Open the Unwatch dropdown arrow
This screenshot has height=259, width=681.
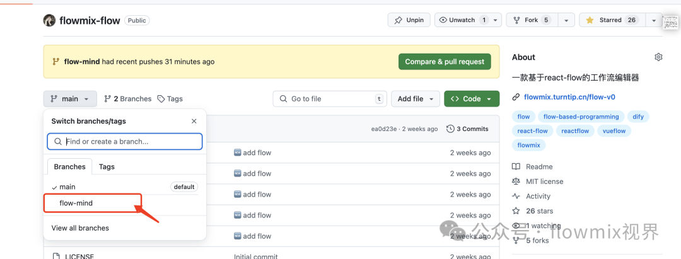click(496, 20)
